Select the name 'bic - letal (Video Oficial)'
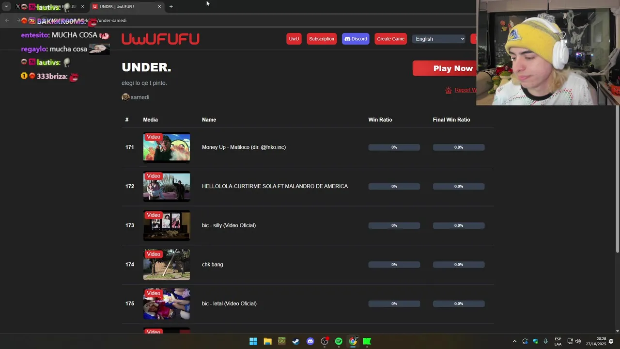This screenshot has width=620, height=349. [229, 304]
